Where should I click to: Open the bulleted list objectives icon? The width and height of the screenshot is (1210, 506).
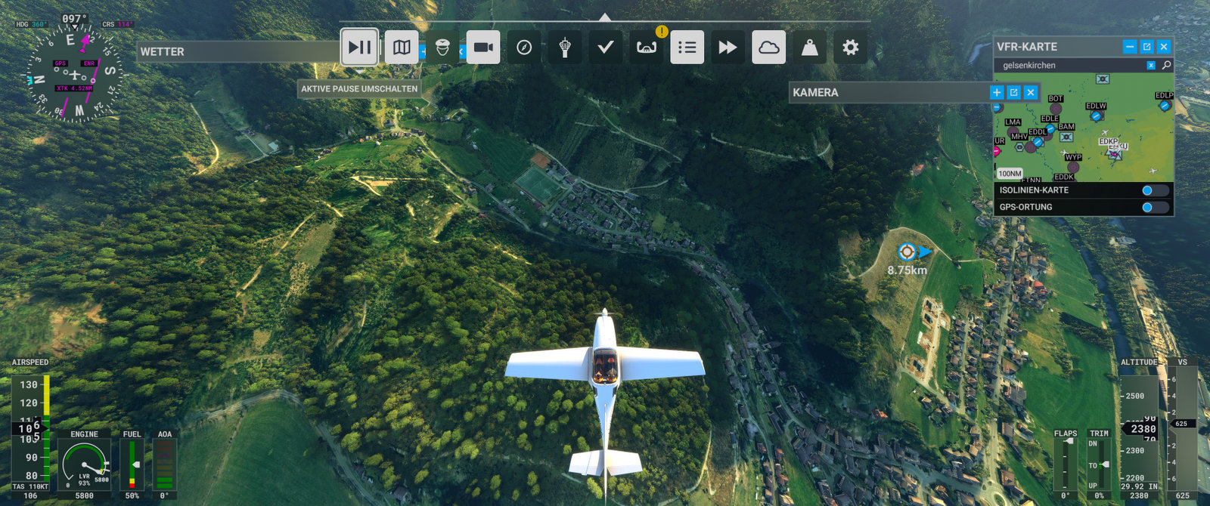pyautogui.click(x=687, y=48)
